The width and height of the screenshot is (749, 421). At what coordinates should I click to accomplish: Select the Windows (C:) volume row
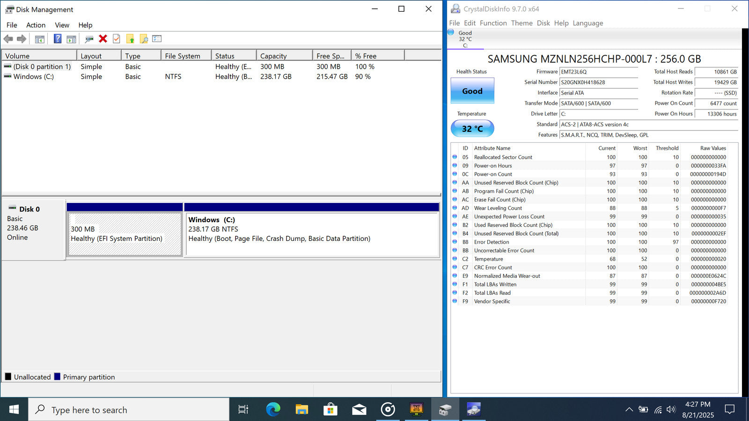[x=34, y=77]
